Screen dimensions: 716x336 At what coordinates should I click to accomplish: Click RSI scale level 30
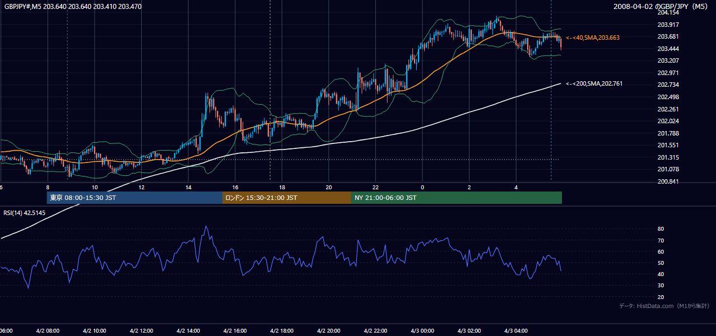pyautogui.click(x=661, y=286)
